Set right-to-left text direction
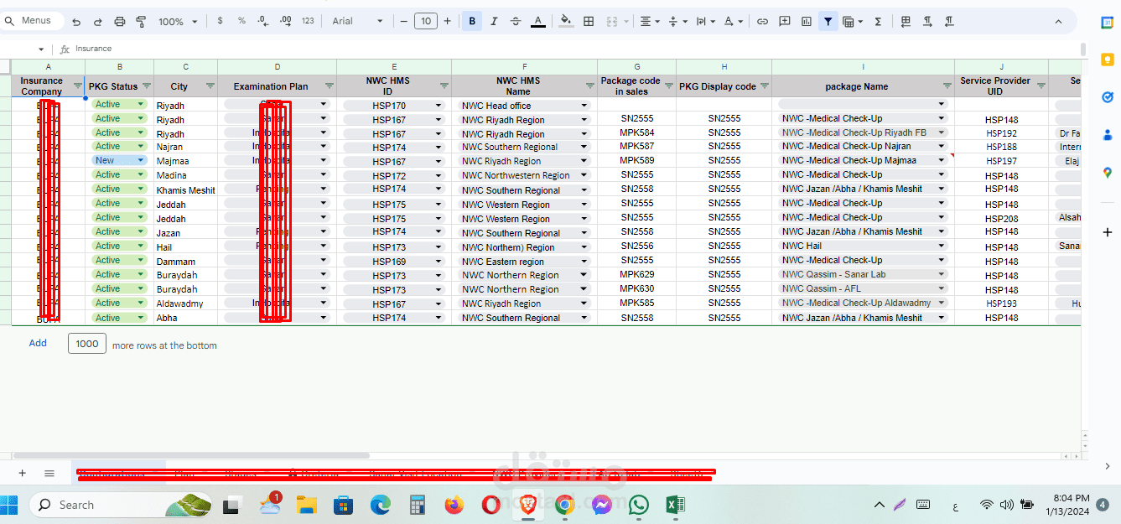1121x524 pixels. pyautogui.click(x=949, y=21)
